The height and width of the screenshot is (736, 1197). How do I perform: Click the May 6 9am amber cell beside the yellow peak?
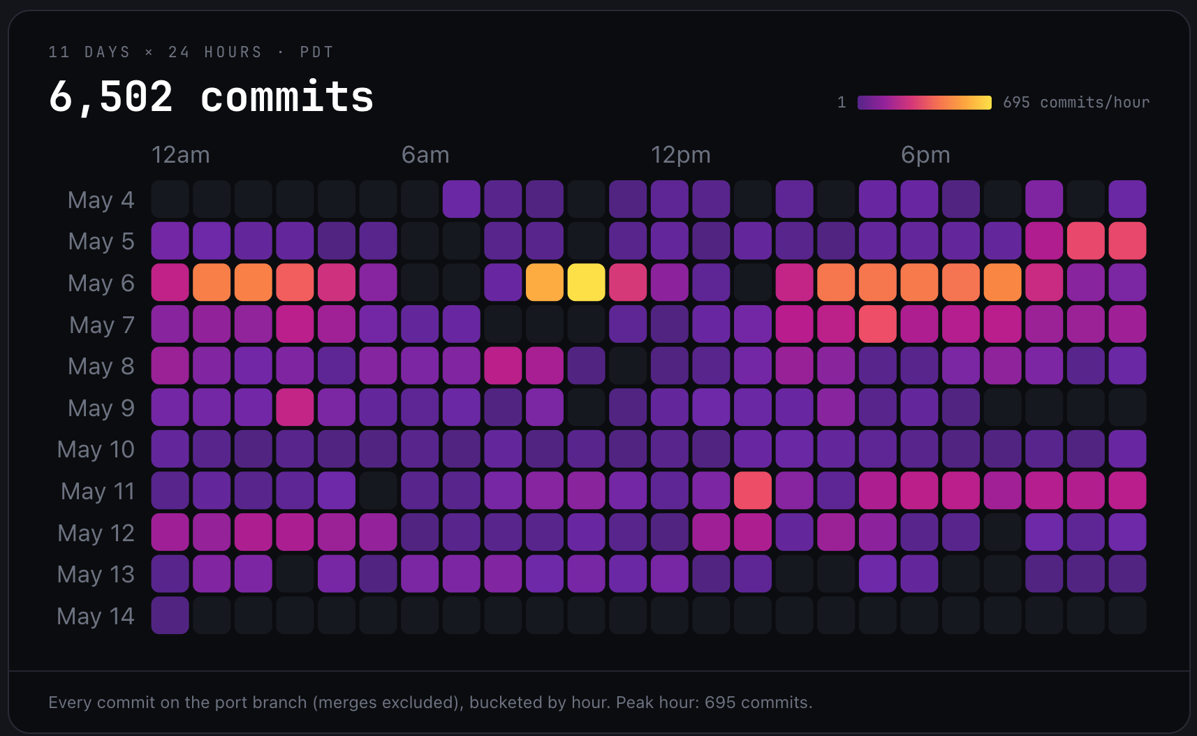pos(545,283)
